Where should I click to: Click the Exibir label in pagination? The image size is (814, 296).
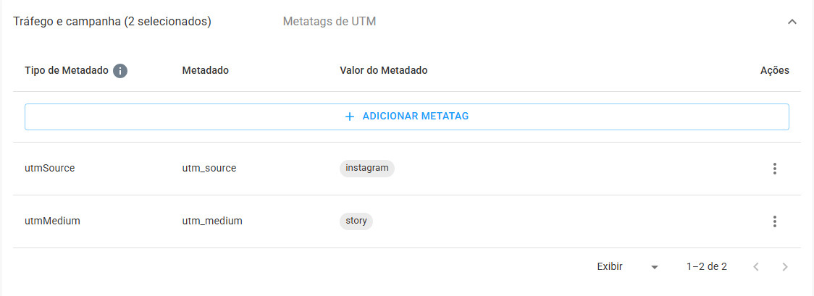click(x=610, y=267)
